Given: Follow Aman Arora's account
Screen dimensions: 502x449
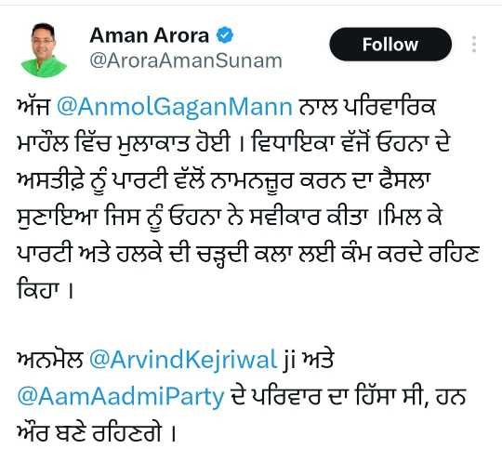Looking at the screenshot, I should (x=390, y=45).
